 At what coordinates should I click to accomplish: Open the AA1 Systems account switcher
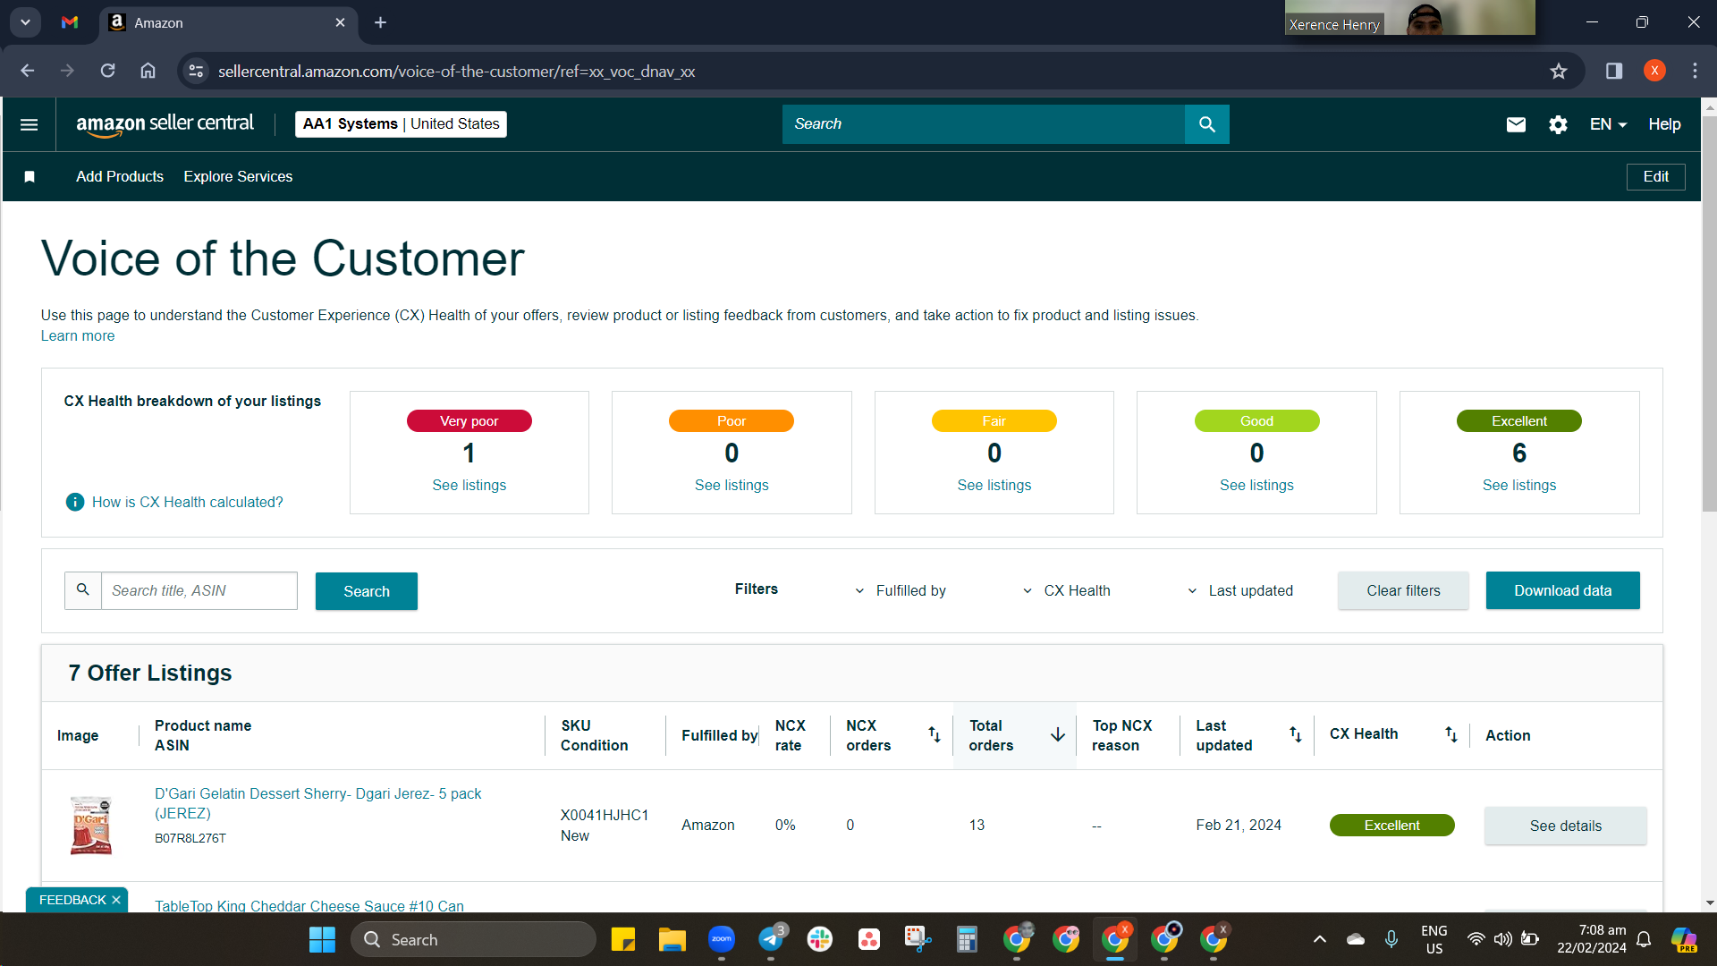click(x=401, y=124)
